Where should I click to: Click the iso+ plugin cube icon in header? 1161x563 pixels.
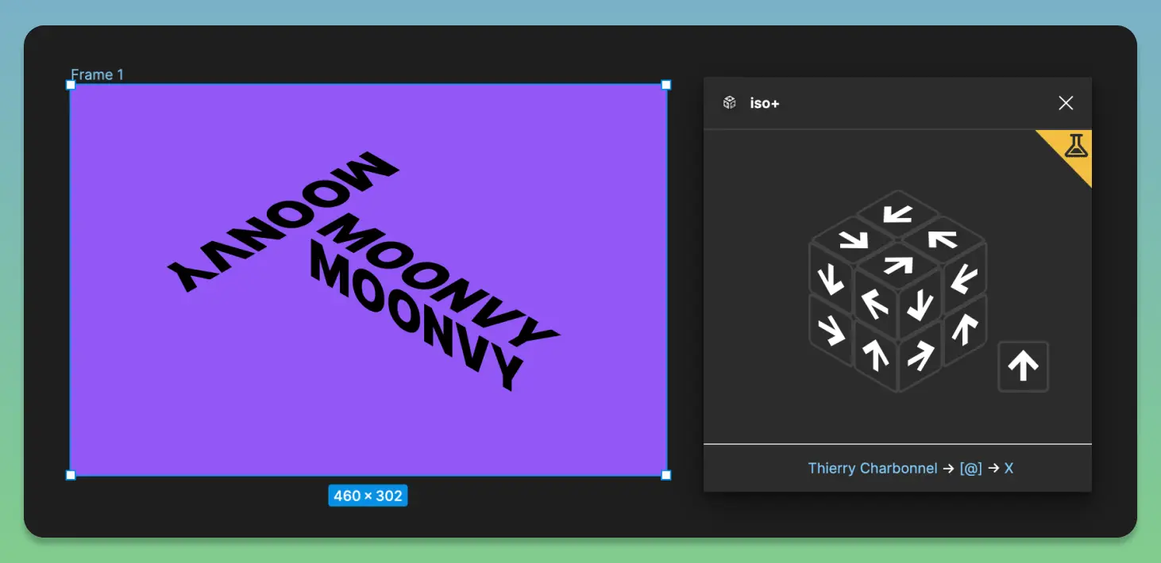coord(729,103)
